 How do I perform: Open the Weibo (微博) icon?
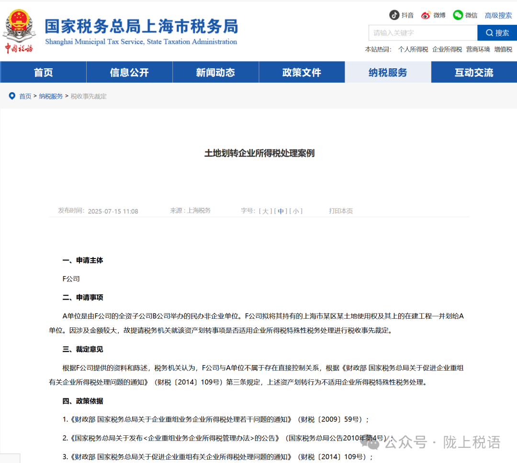(426, 15)
